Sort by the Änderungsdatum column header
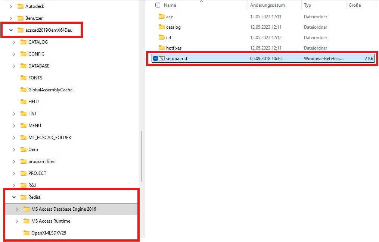The width and height of the screenshot is (379, 242). (x=267, y=5)
